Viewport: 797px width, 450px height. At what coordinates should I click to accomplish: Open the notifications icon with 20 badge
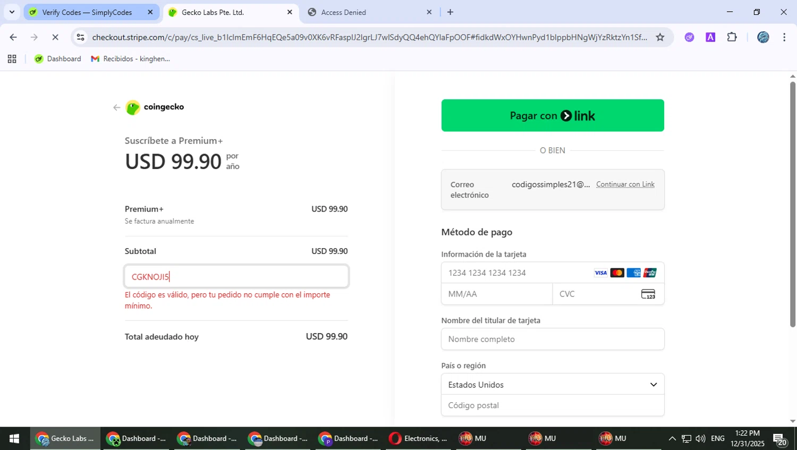coord(781,439)
